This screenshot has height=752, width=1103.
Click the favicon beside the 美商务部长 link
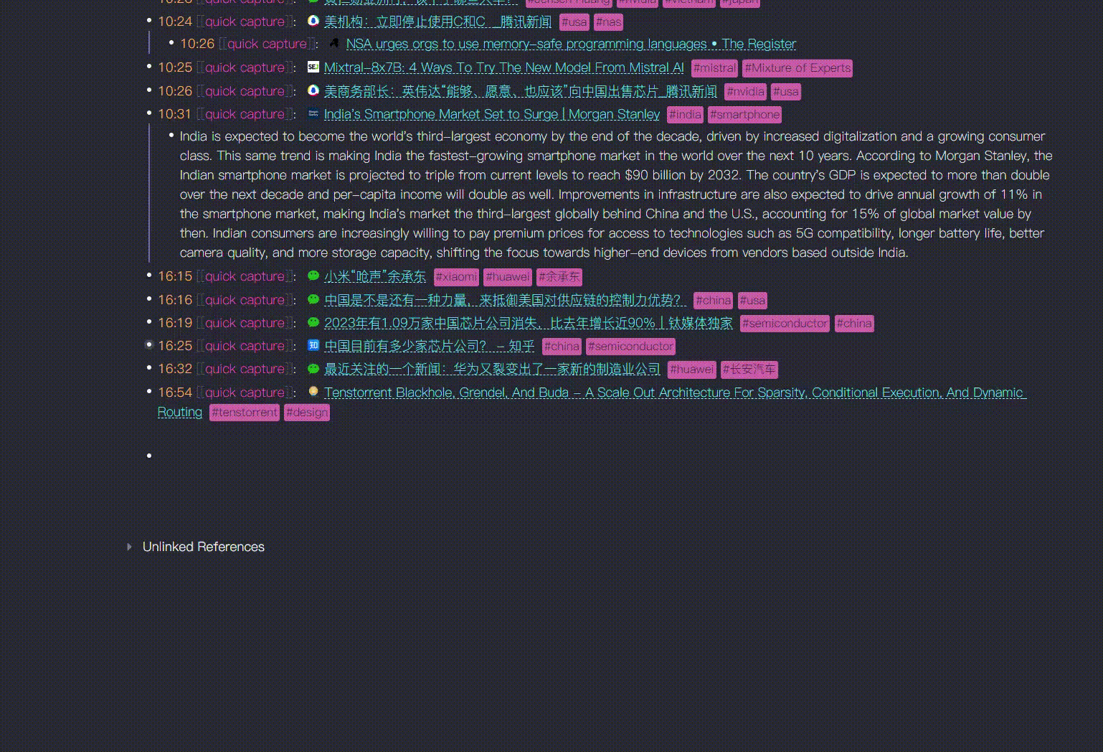[313, 90]
